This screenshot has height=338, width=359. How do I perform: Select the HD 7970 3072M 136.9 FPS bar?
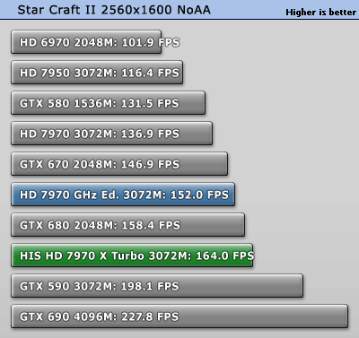[112, 134]
